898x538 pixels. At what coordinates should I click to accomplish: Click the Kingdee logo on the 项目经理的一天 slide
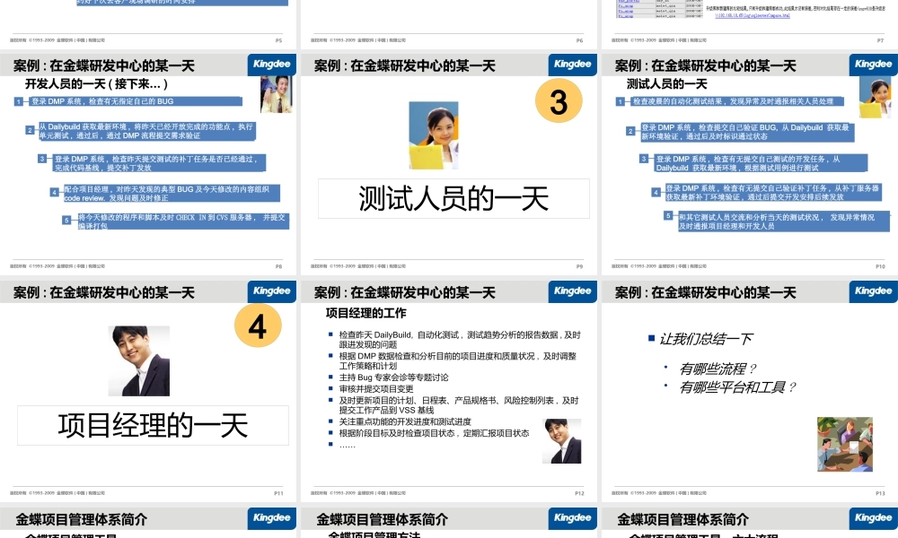(271, 291)
